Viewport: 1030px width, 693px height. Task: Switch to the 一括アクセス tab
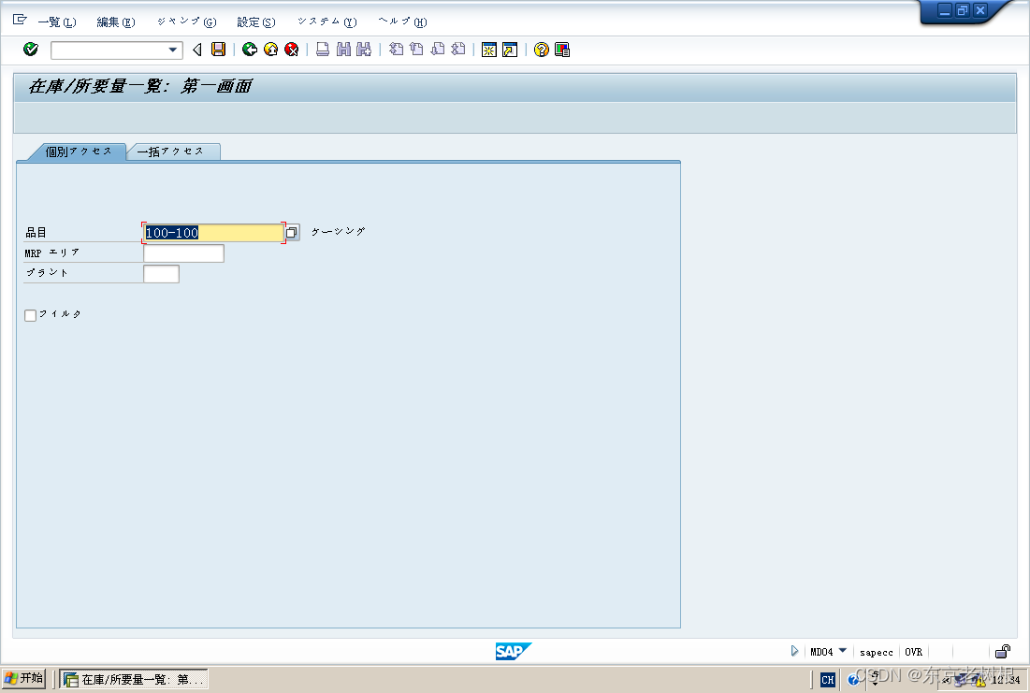tap(173, 151)
